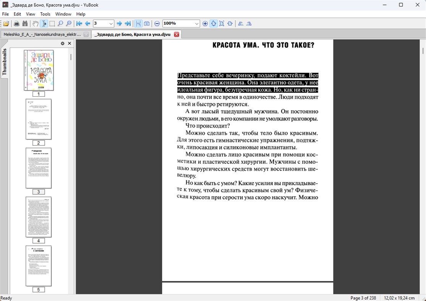Click the document vertical scrollbar handle
The width and height of the screenshot is (426, 301).
click(423, 51)
